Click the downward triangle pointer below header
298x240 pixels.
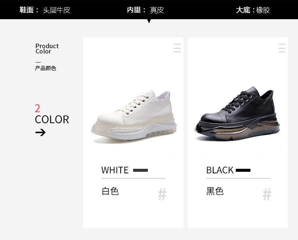click(149, 21)
